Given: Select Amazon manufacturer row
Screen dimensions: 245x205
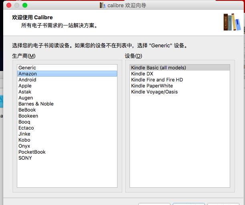Looking at the screenshot, I should coord(67,74).
